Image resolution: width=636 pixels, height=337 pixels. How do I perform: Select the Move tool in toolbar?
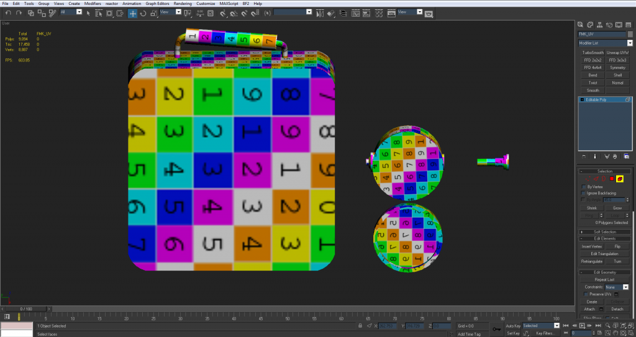[133, 12]
